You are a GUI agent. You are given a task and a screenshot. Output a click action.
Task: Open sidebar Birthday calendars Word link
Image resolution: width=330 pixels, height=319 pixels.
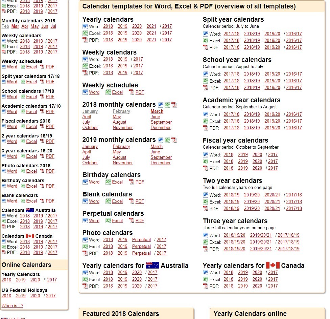coord(12,186)
